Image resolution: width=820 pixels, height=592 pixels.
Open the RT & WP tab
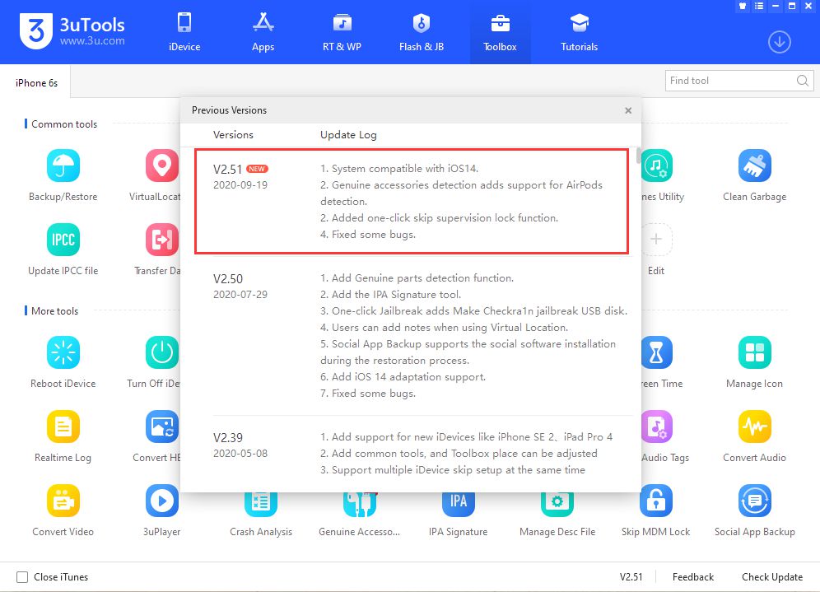click(x=342, y=32)
